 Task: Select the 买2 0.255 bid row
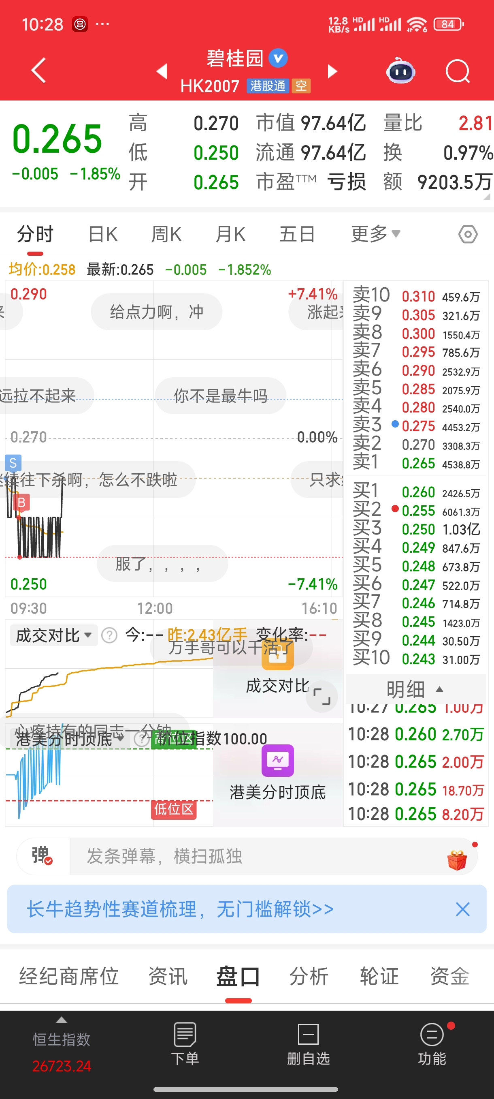[416, 511]
